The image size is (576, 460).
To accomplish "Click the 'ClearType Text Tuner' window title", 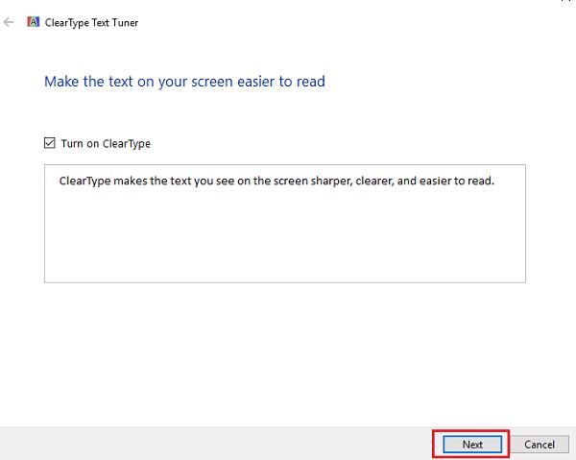I will [93, 23].
